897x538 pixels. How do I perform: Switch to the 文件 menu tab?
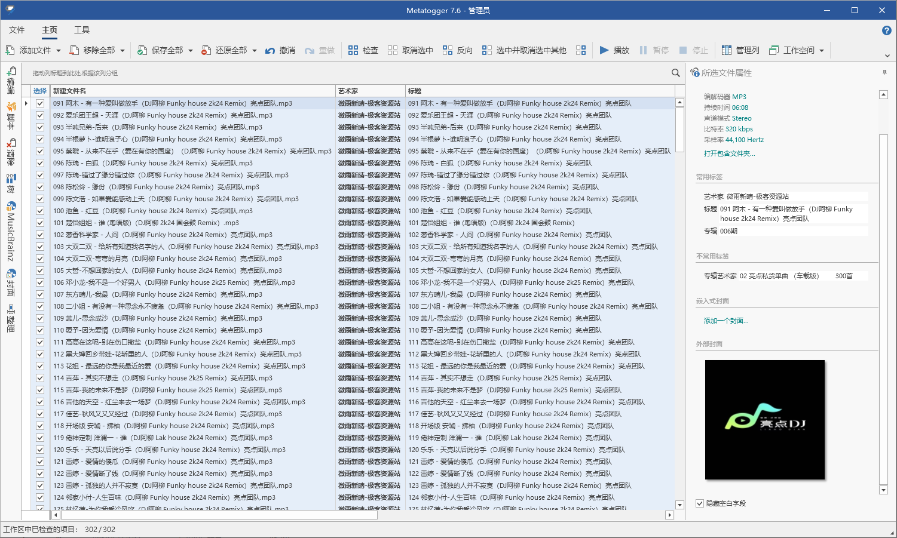[17, 30]
